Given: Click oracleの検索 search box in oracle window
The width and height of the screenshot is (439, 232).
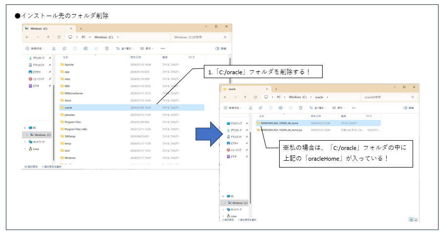Looking at the screenshot, I should pos(389,97).
